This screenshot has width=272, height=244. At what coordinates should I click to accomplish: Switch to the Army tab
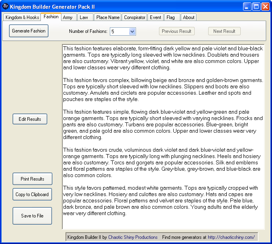[x=69, y=17]
